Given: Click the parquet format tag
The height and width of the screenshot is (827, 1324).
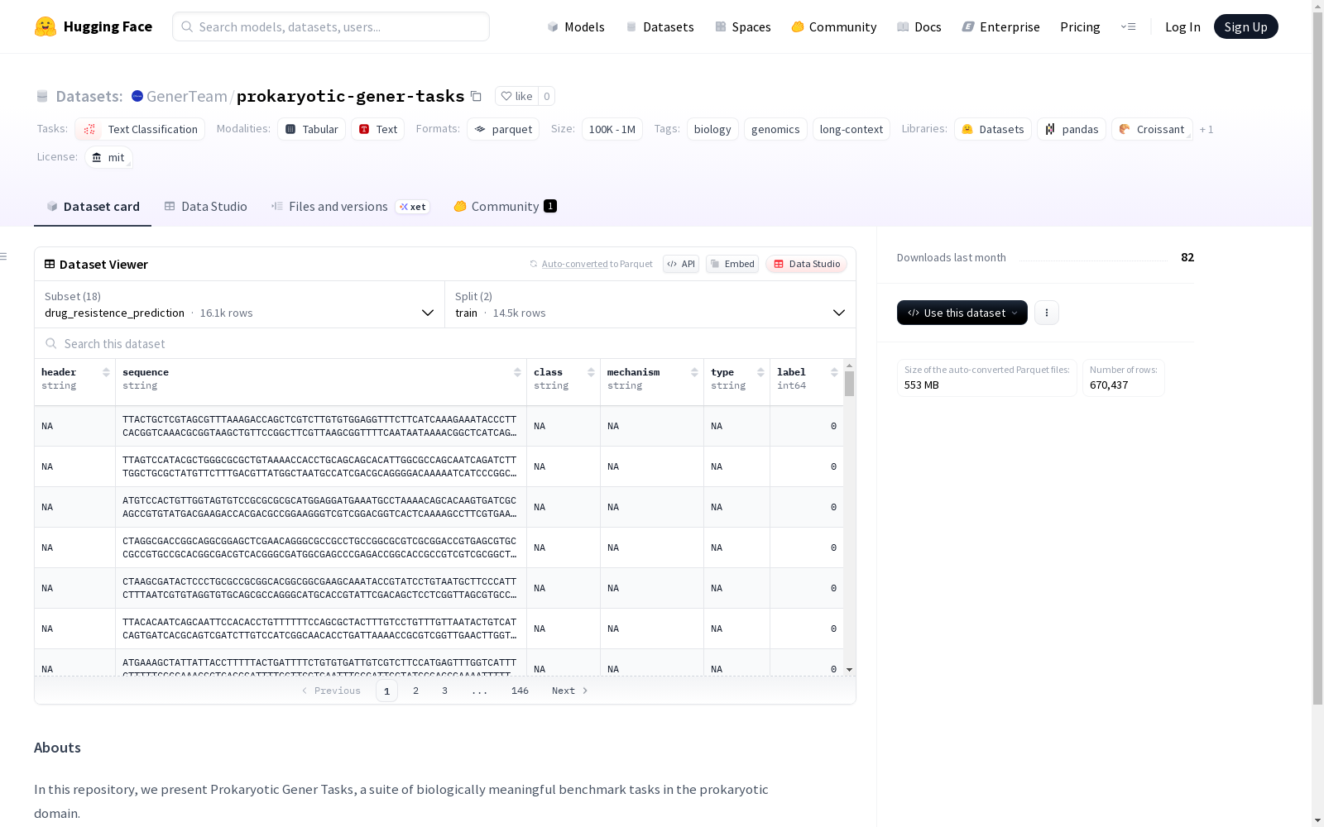Looking at the screenshot, I should pyautogui.click(x=503, y=129).
